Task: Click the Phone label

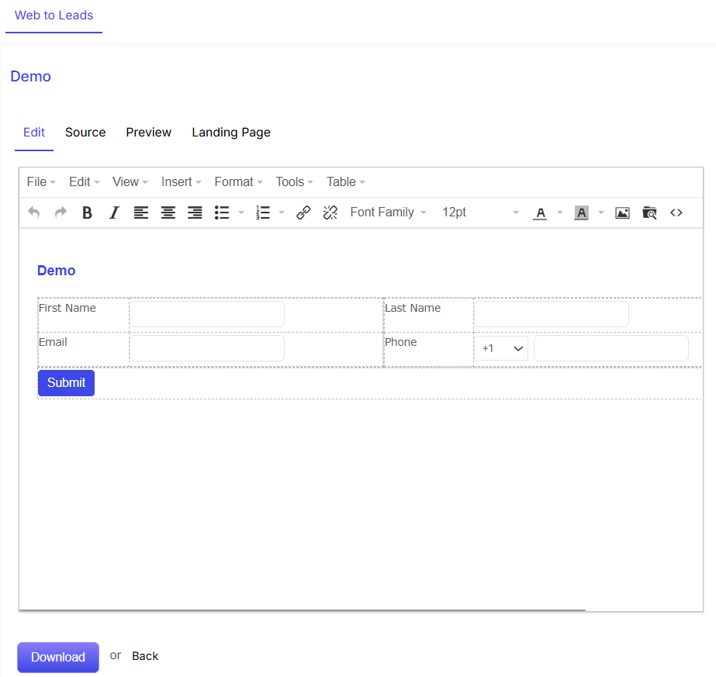Action: 401,343
